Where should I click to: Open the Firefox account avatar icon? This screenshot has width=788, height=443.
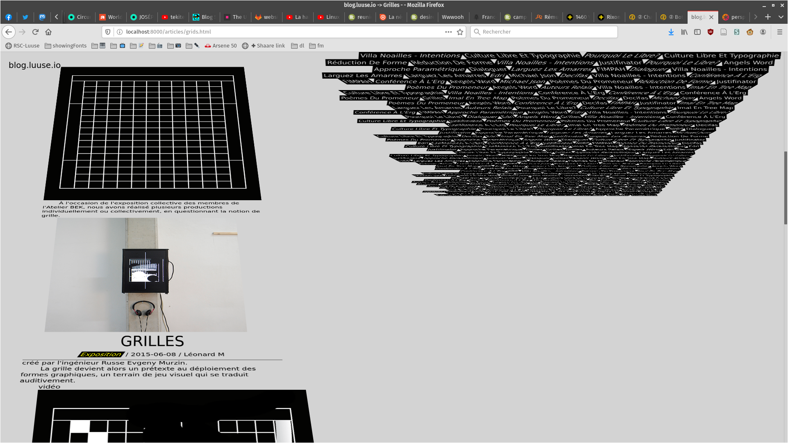point(763,32)
